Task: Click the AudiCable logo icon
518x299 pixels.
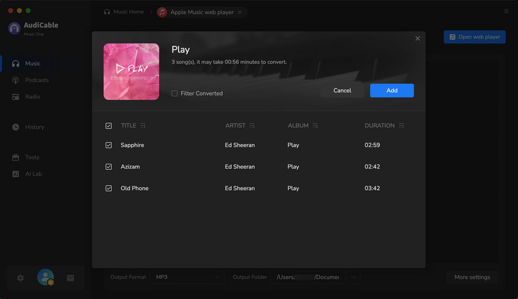Action: click(14, 28)
